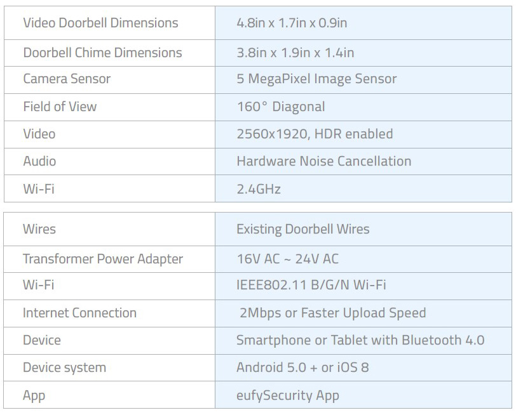Select the 5 MegaPixel Image Sensor text
Image resolution: width=516 pixels, height=415 pixels.
(316, 79)
